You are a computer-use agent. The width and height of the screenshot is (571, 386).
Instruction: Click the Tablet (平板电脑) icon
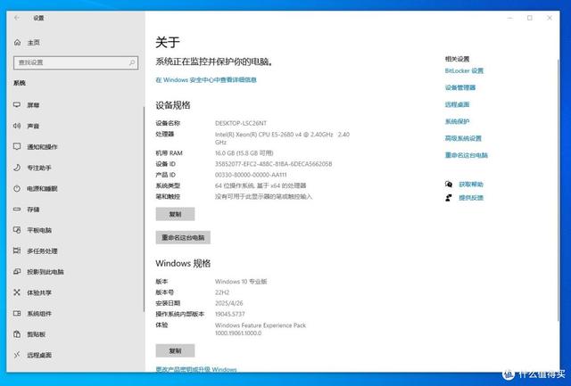tap(17, 230)
